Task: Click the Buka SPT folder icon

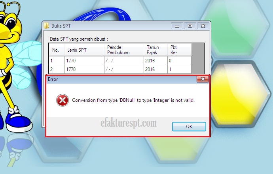Action: (46, 26)
